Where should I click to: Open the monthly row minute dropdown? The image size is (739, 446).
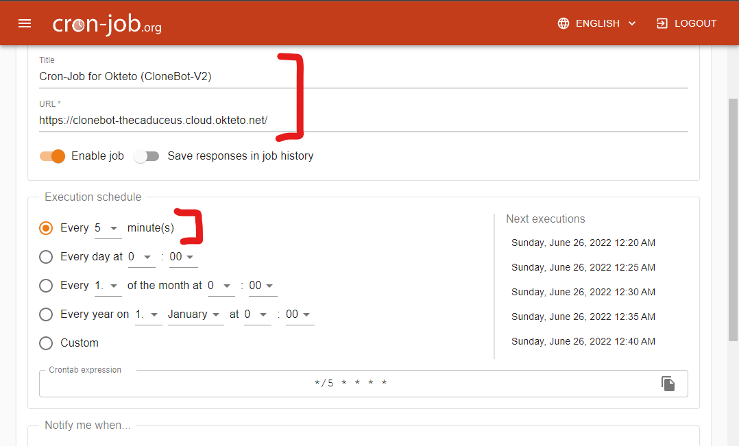coord(263,286)
